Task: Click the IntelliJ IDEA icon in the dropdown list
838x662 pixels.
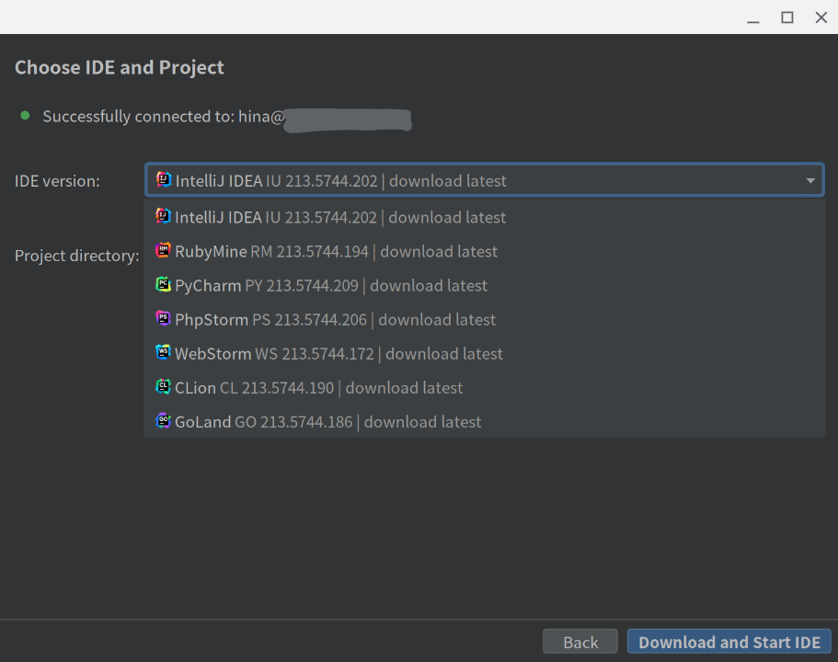Action: [163, 216]
